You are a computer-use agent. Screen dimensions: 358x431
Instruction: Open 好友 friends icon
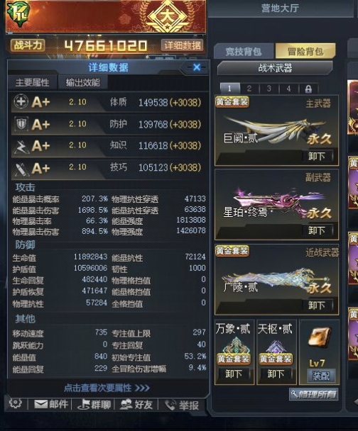pyautogui.click(x=126, y=405)
